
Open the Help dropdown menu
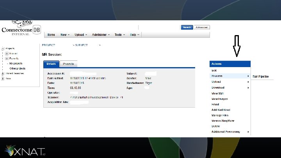coord(135,35)
